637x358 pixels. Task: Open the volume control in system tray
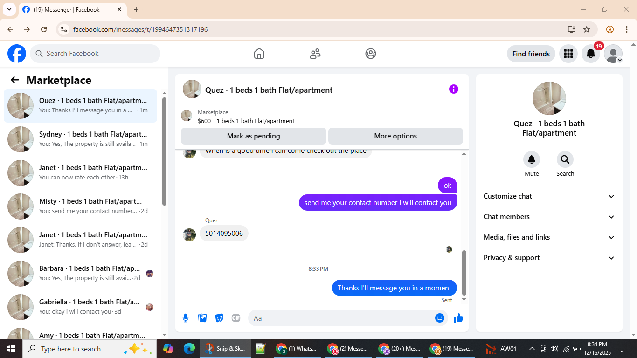coord(554,349)
